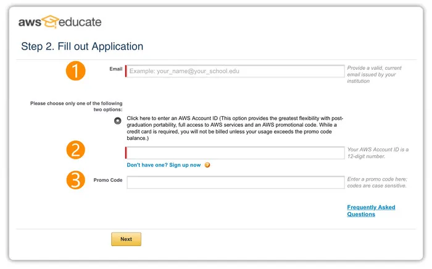This screenshot has width=432, height=269.
Task: Click the "Please choose only one" options label
Action: [76, 106]
